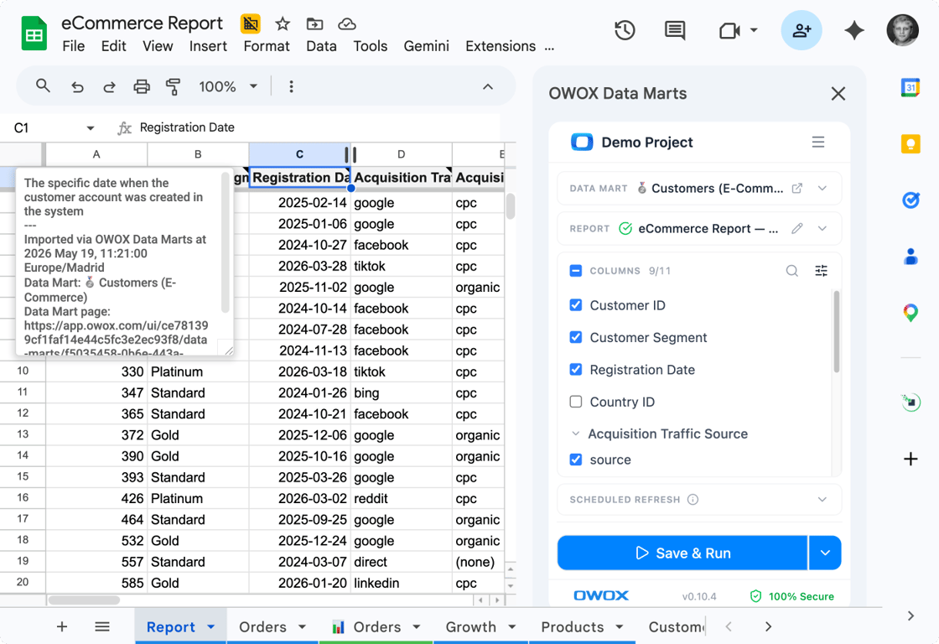Click the redo arrow
Viewport: 939px width, 644px height.
coord(109,87)
